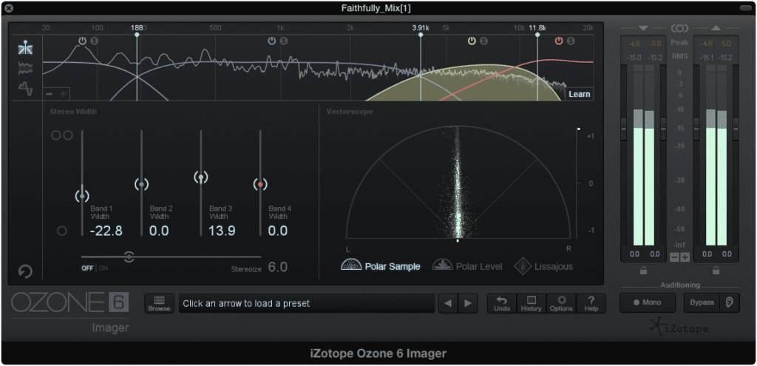Load next preset with right arrow
Screen dimensions: 757x366
click(x=468, y=304)
